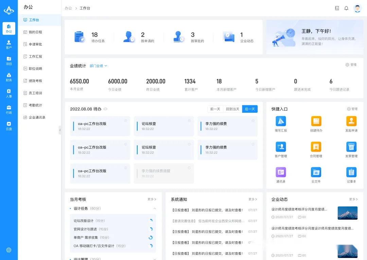Uncheck the completed 李力强的续费提醒 task
The image size is (367, 260).
pyautogui.click(x=189, y=168)
